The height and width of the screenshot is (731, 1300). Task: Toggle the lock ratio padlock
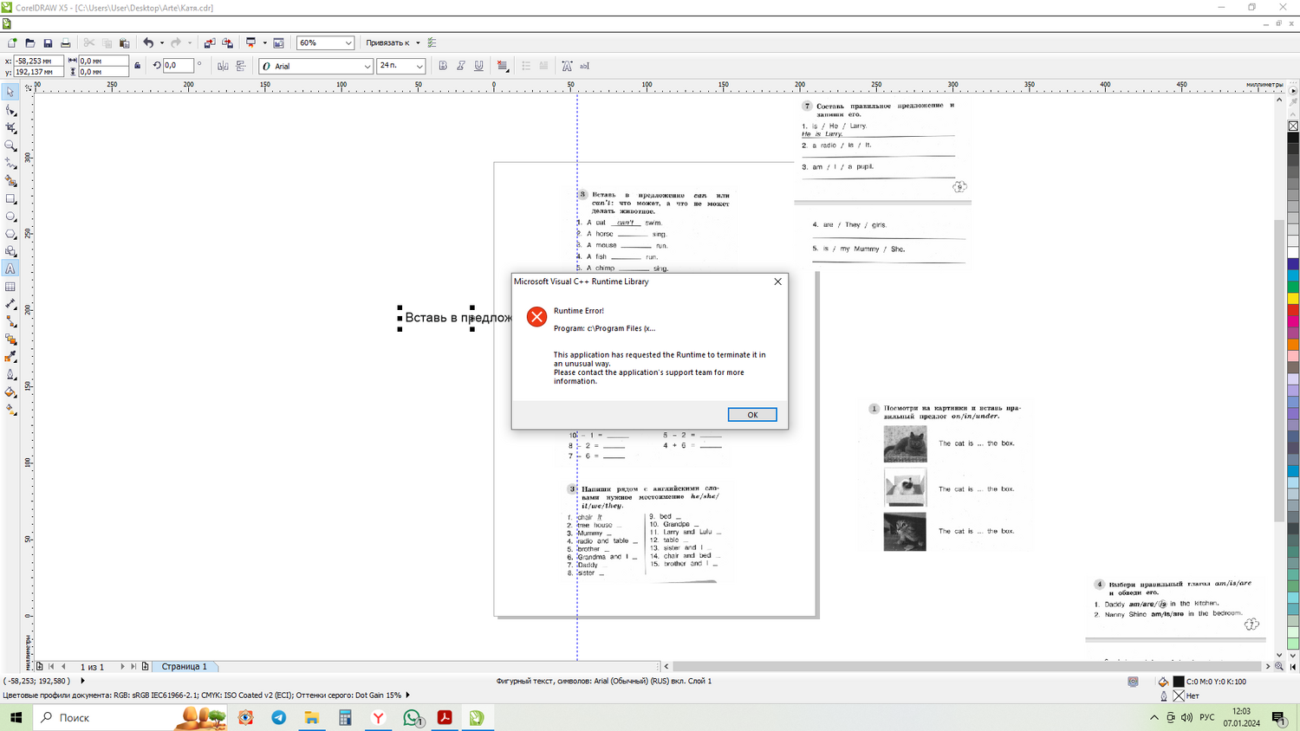tap(137, 66)
